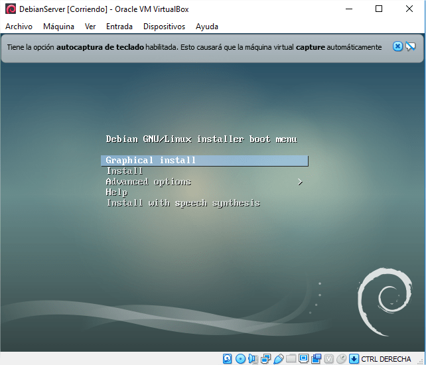Click the installer boot menu heading
The height and width of the screenshot is (365, 426).
pos(201,139)
